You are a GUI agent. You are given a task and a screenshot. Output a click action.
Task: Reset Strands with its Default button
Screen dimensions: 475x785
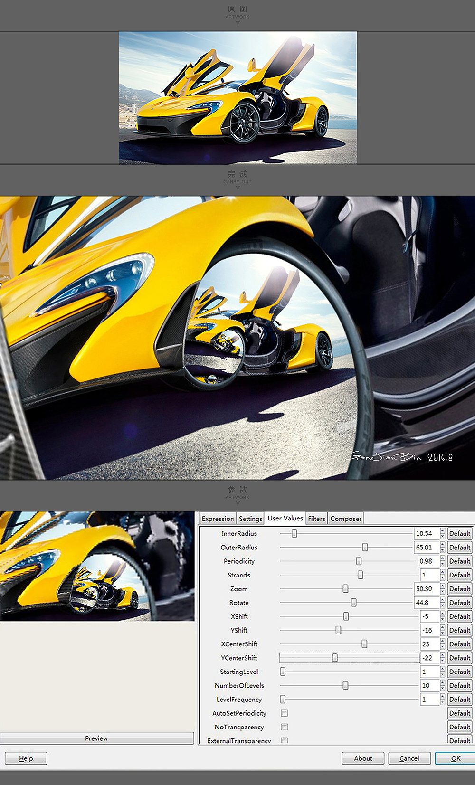point(460,575)
